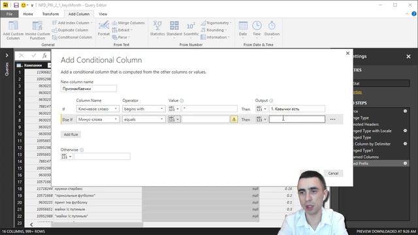Change output type in Else If row
The height and width of the screenshot is (235, 418).
coord(261,119)
